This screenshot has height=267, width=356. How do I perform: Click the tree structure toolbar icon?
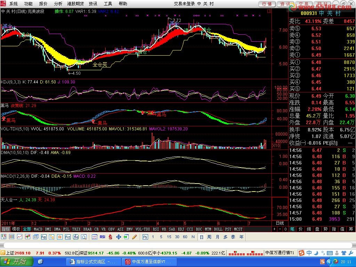pyautogui.click(x=51, y=237)
